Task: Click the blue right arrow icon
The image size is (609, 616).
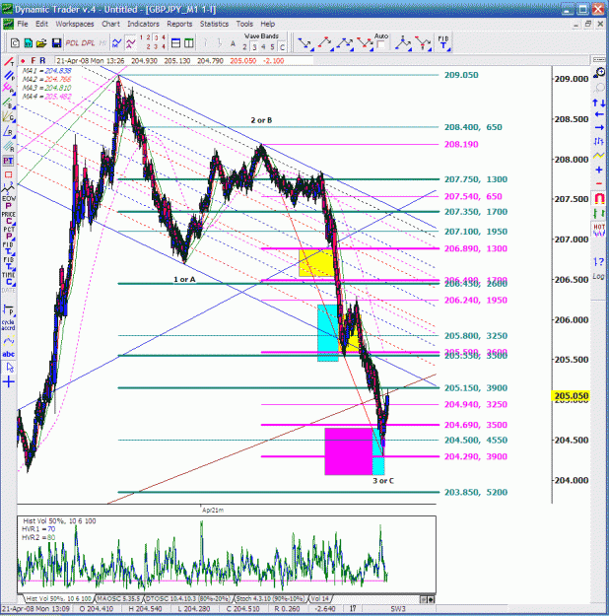Action: pyautogui.click(x=599, y=127)
